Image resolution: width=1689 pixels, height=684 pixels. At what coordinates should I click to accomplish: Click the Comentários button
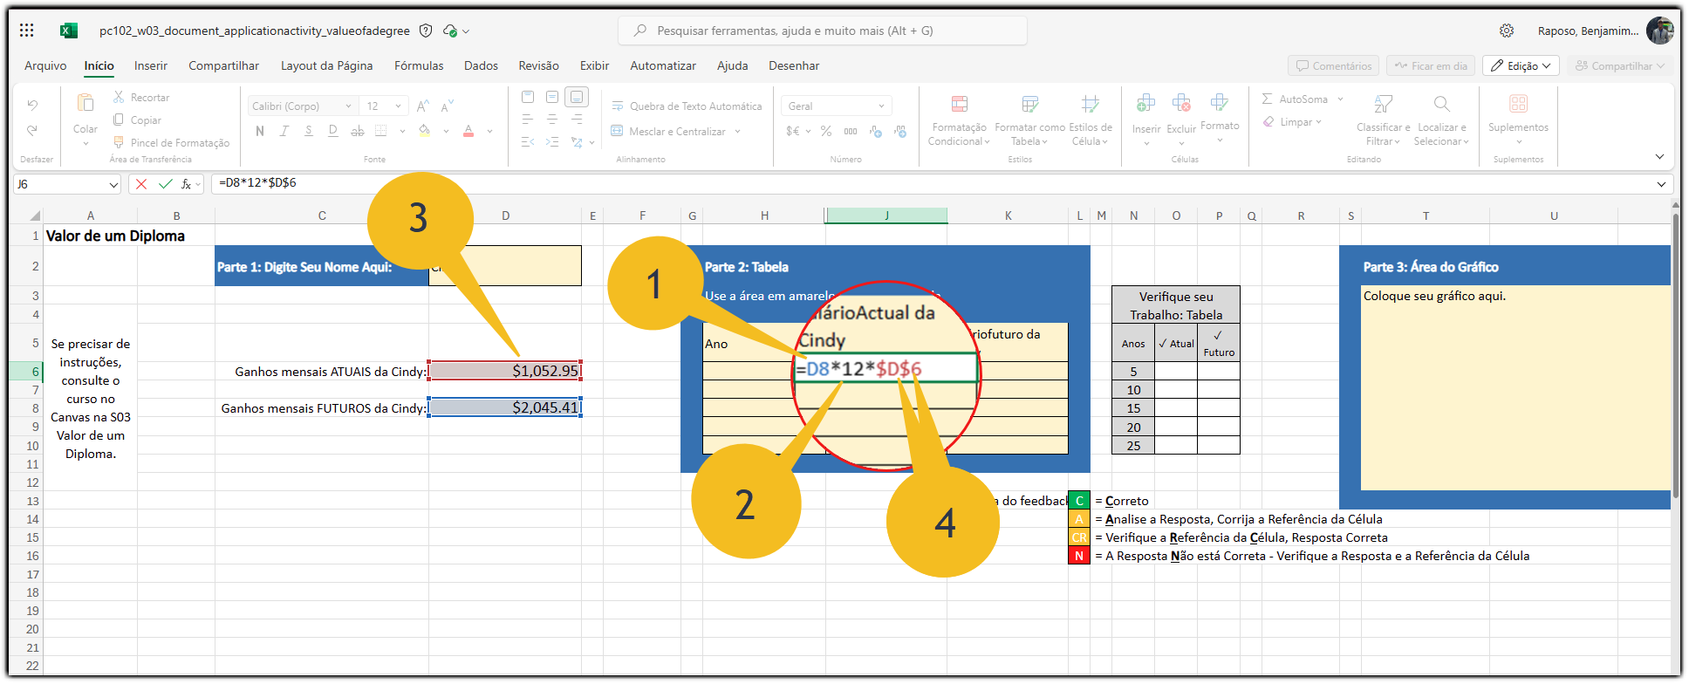[1333, 65]
